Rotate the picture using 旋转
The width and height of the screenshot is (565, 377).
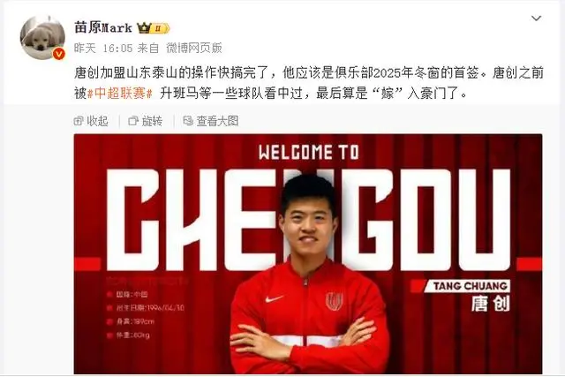pos(145,121)
